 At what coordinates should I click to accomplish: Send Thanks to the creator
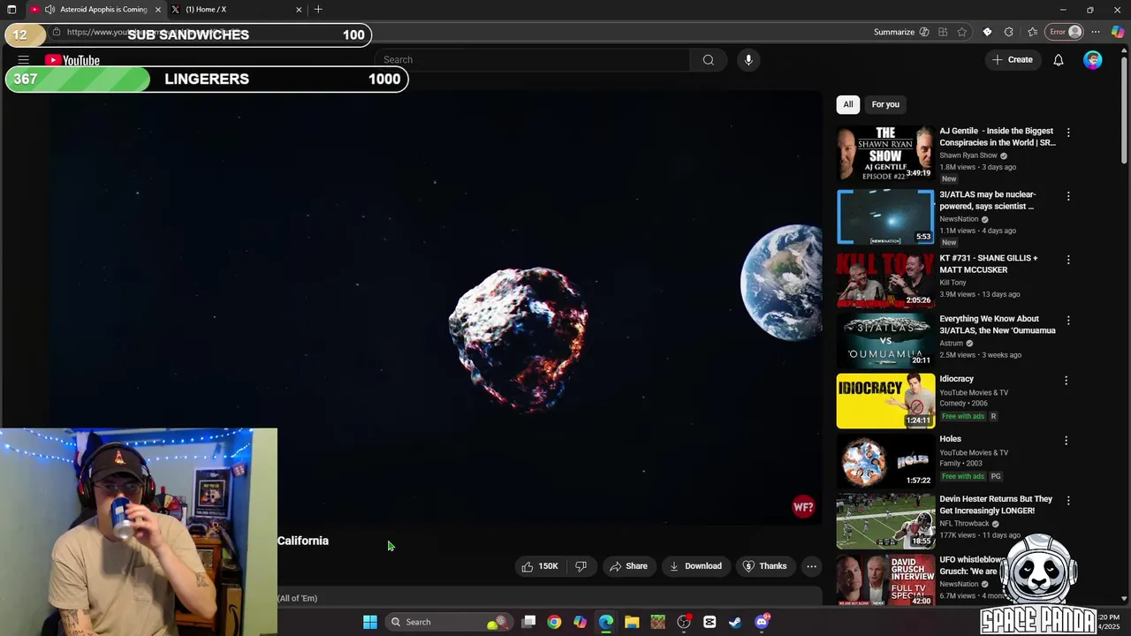coord(764,566)
